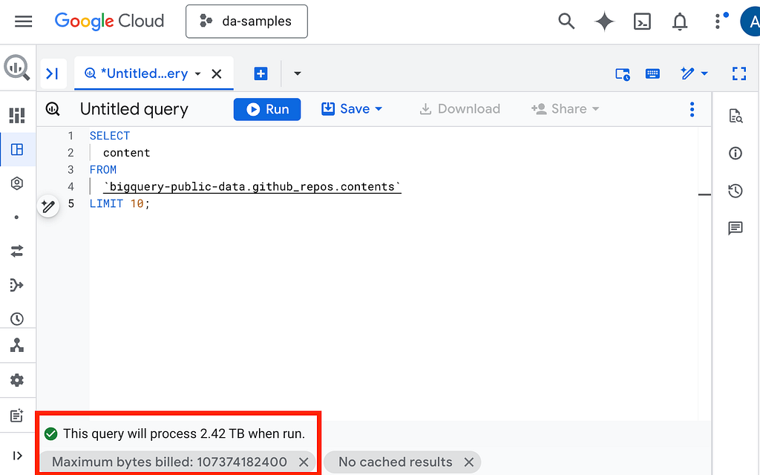Expand the new tab options dropdown arrow
The width and height of the screenshot is (760, 475).
coord(298,73)
